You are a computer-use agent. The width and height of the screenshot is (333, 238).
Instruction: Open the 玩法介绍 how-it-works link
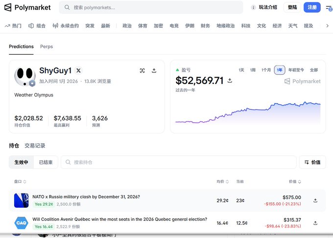[268, 7]
